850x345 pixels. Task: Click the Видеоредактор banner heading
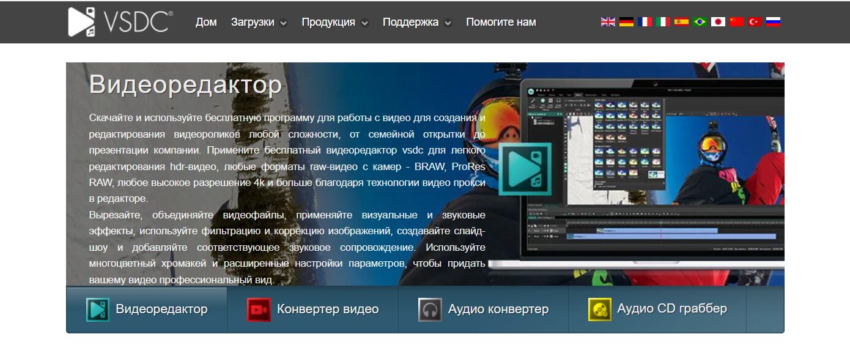185,84
